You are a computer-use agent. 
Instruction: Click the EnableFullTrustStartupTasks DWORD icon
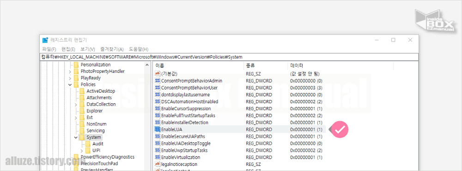tap(158, 116)
